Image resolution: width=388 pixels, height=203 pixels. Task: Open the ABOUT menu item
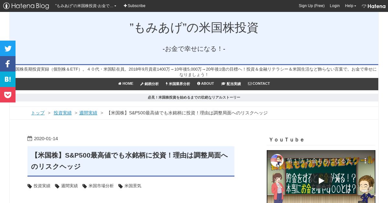[206, 84]
